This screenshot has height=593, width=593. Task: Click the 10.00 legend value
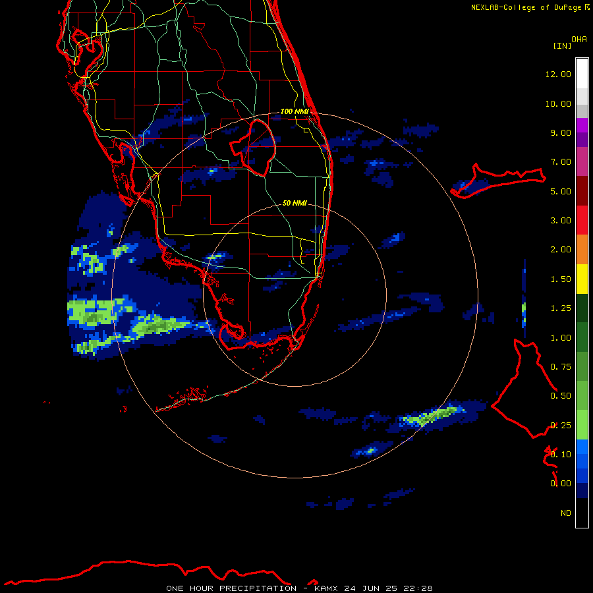(558, 103)
